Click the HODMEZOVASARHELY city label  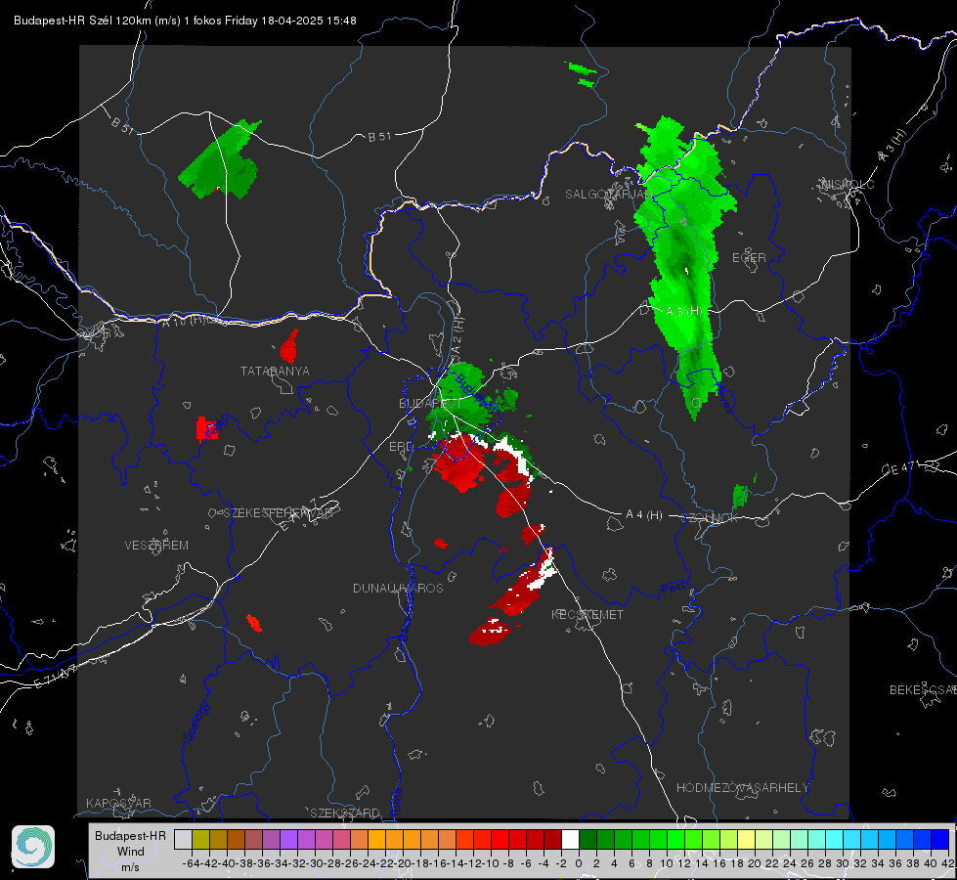742,787
